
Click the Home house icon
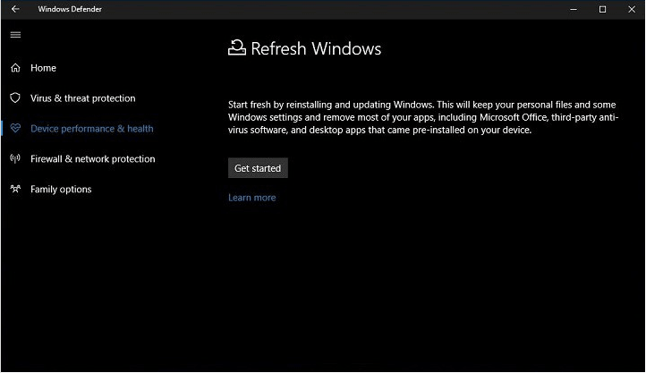(15, 68)
